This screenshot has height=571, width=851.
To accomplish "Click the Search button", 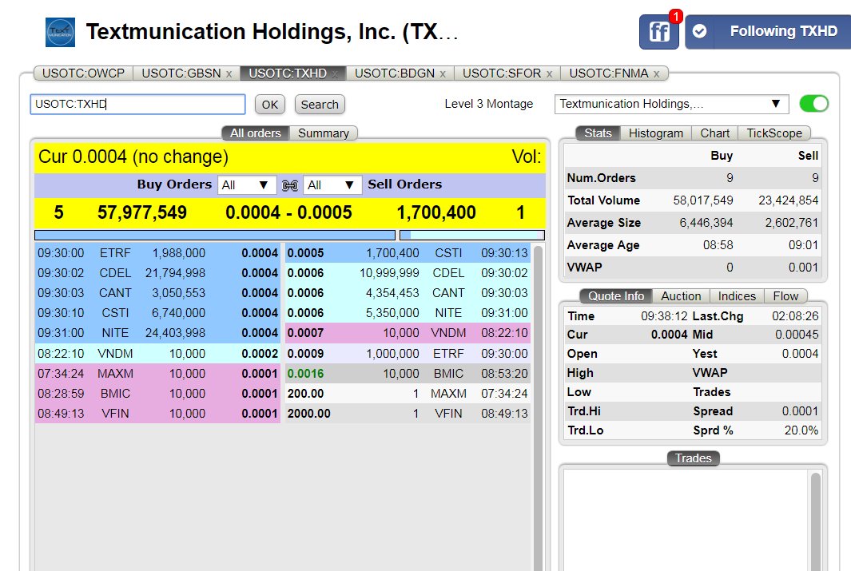I will [320, 105].
